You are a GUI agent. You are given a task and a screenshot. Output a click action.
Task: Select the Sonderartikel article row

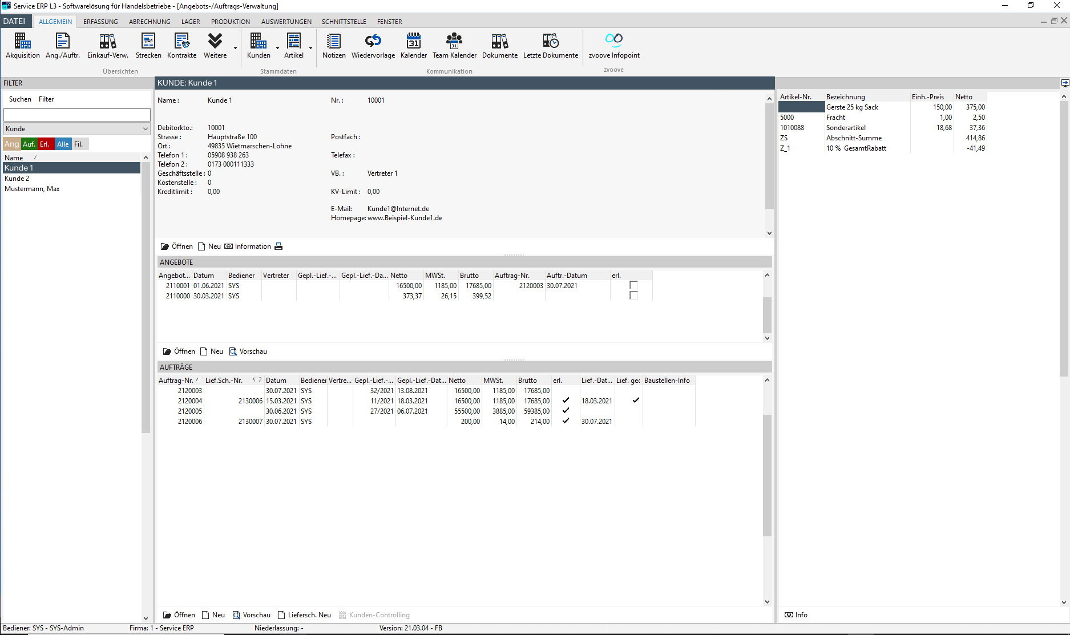tap(882, 128)
